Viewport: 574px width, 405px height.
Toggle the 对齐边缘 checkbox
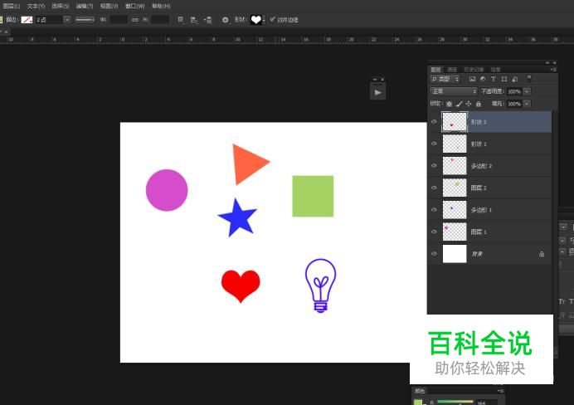273,19
